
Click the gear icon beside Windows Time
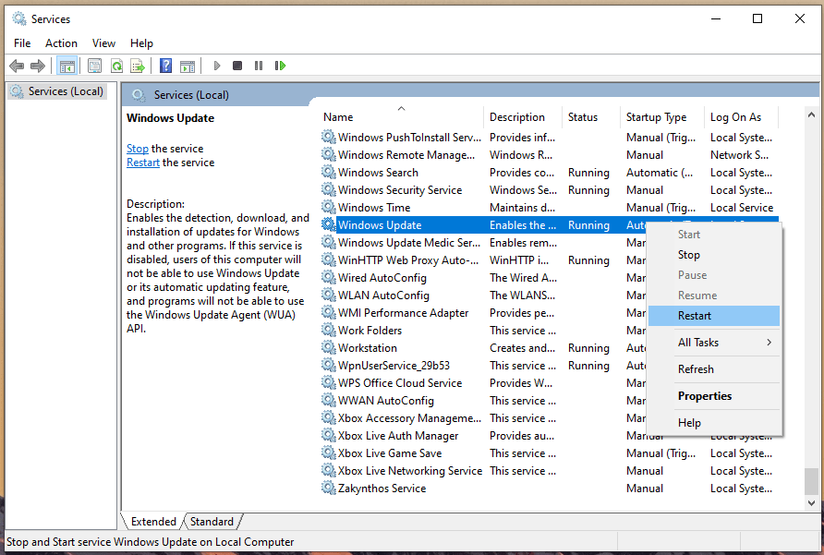click(329, 207)
